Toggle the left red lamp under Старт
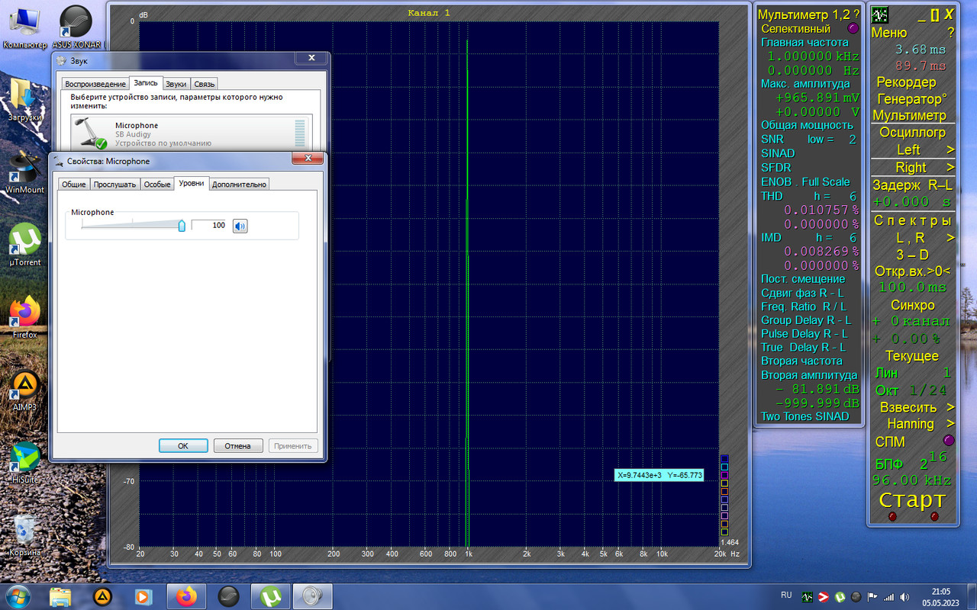977x610 pixels. click(892, 516)
